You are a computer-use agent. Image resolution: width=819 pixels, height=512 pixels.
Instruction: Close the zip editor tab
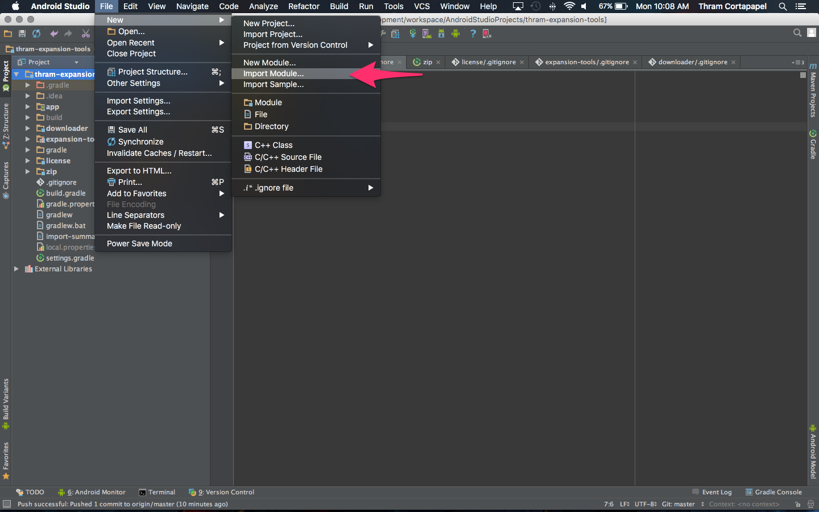point(438,62)
